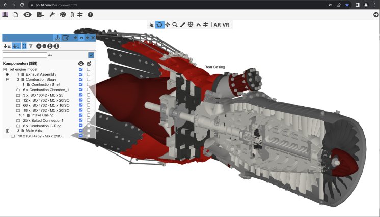
Task: Select the Combustion Shell tree item
Action: [45, 84]
